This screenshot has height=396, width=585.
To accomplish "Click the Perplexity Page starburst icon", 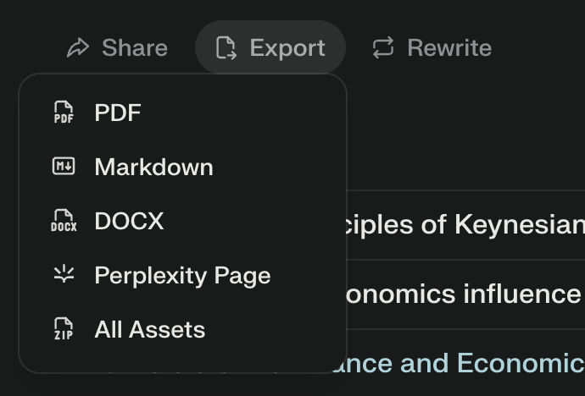I will [64, 275].
